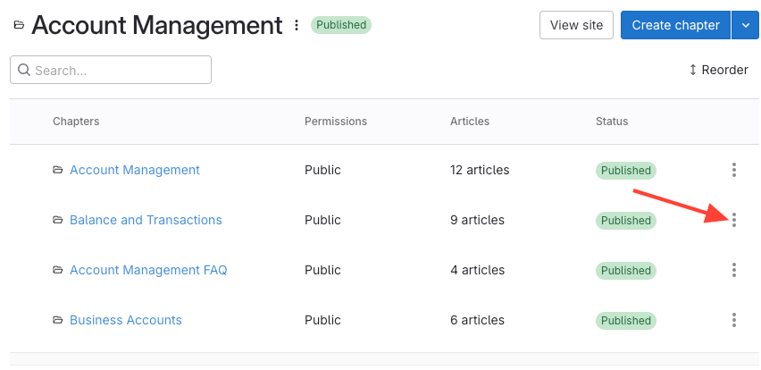Click Published status badge in Business Accounts row
761x370 pixels.
pos(625,320)
